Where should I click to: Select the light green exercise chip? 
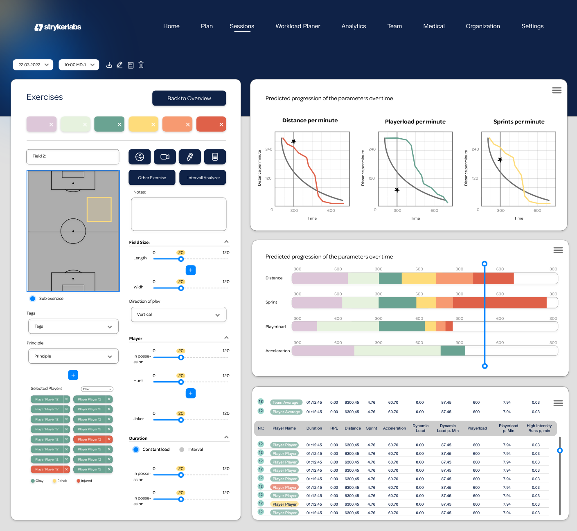pos(75,124)
